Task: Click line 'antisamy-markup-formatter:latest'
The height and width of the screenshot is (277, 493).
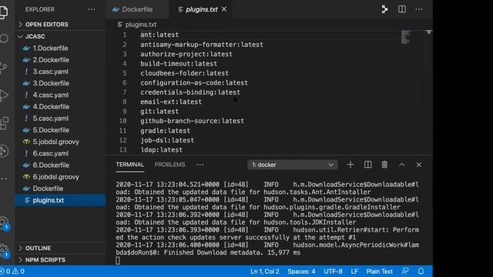Action: [x=202, y=45]
